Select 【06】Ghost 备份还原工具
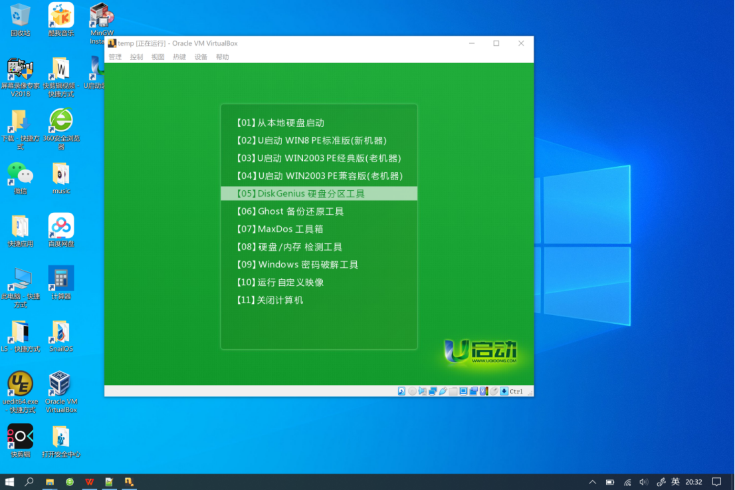Image resolution: width=735 pixels, height=490 pixels. 319,211
